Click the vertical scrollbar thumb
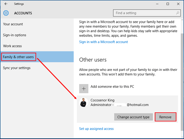The image size is (184, 139). coord(182,82)
